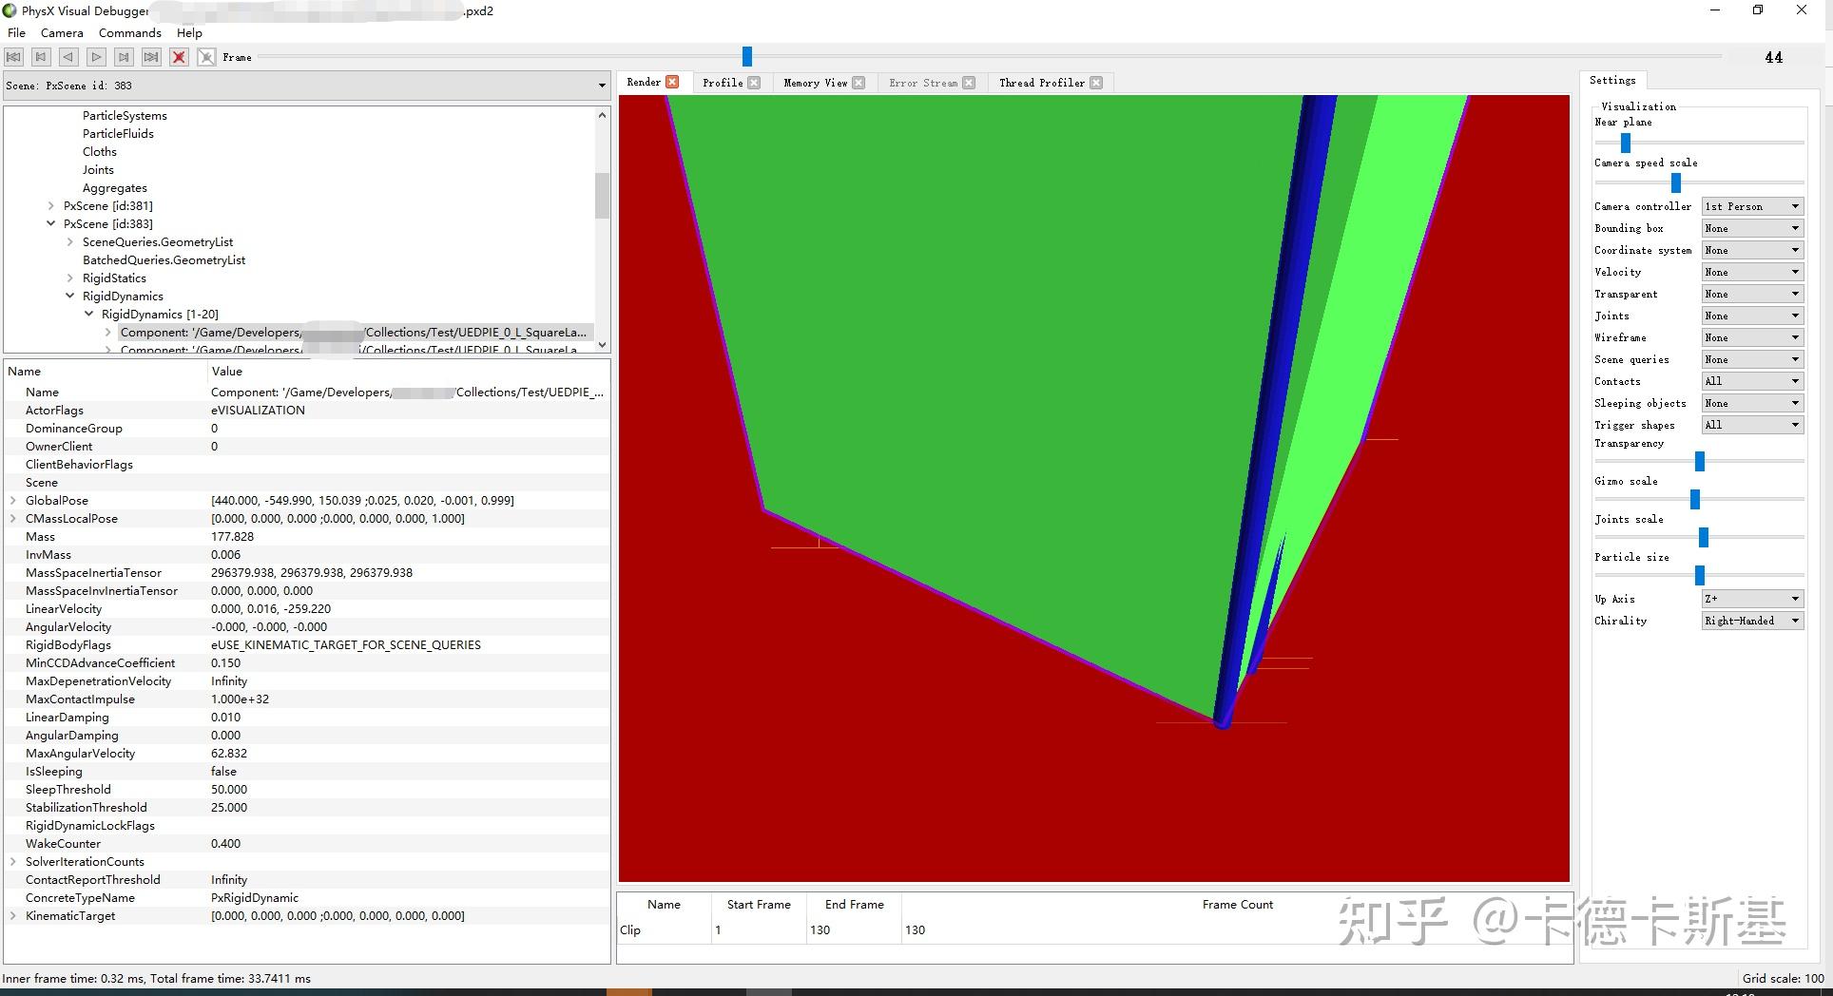This screenshot has height=996, width=1833.
Task: Step back one frame
Action: (41, 57)
